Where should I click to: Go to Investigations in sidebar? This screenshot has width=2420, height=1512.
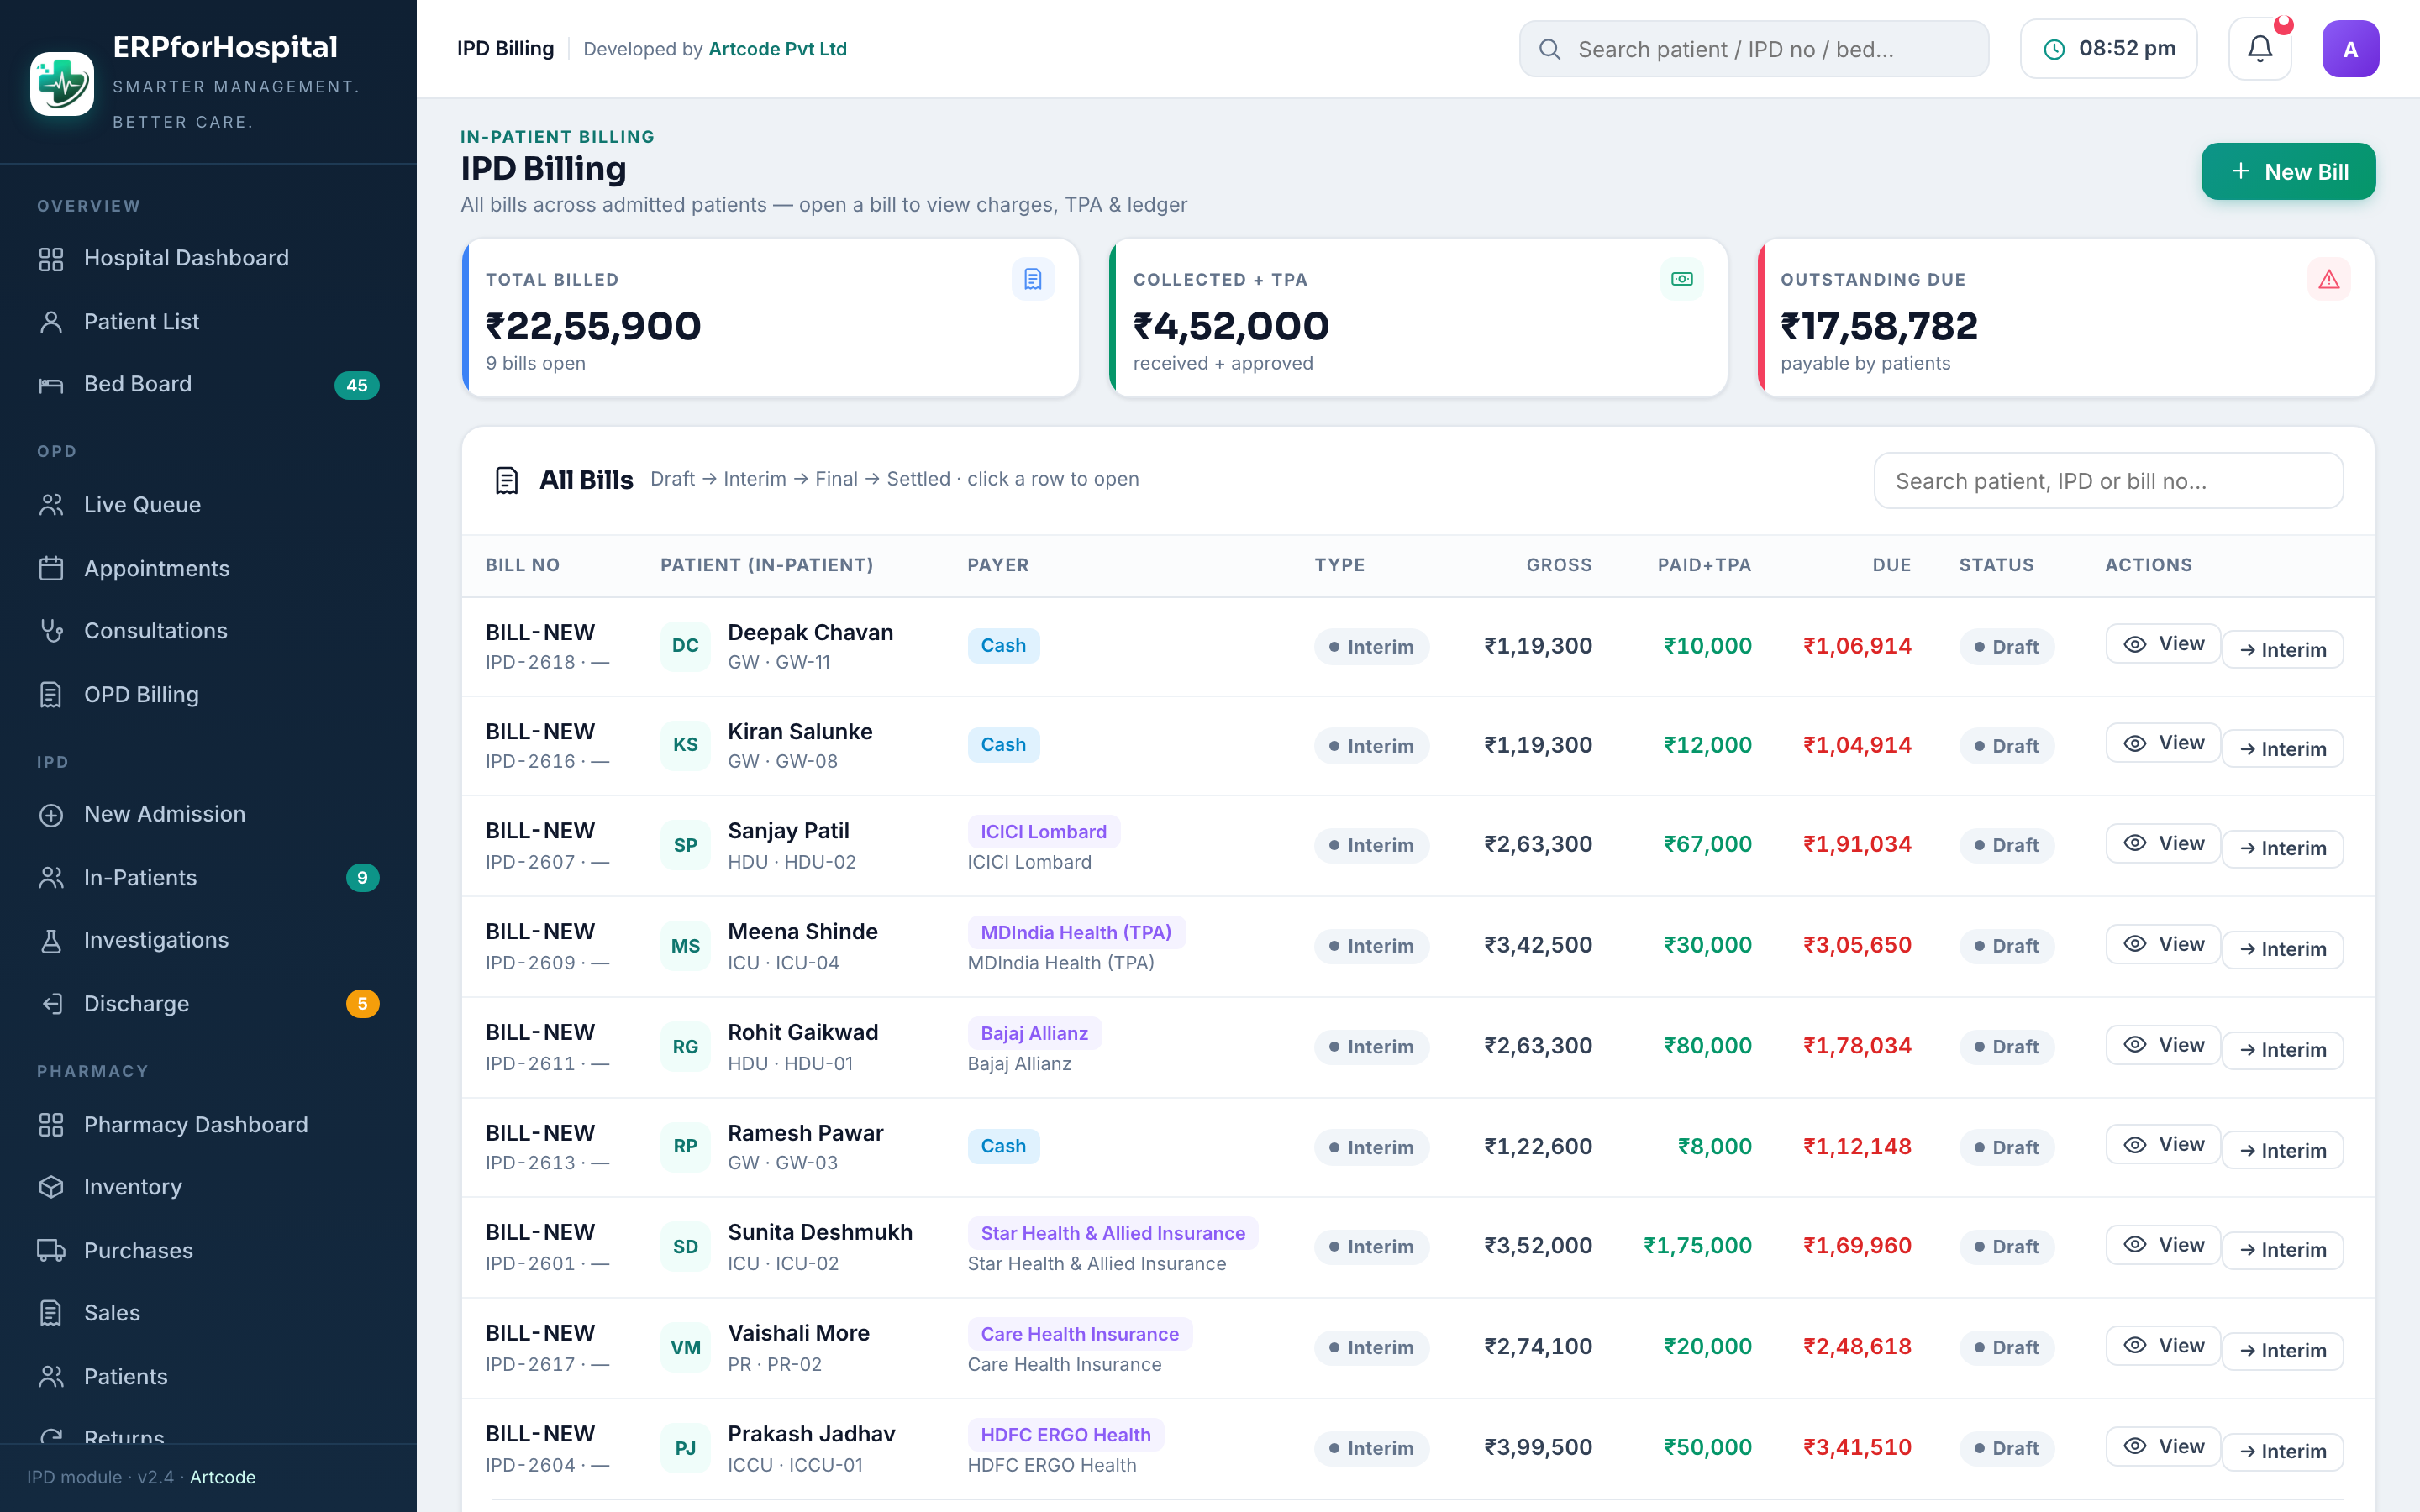[x=208, y=940]
